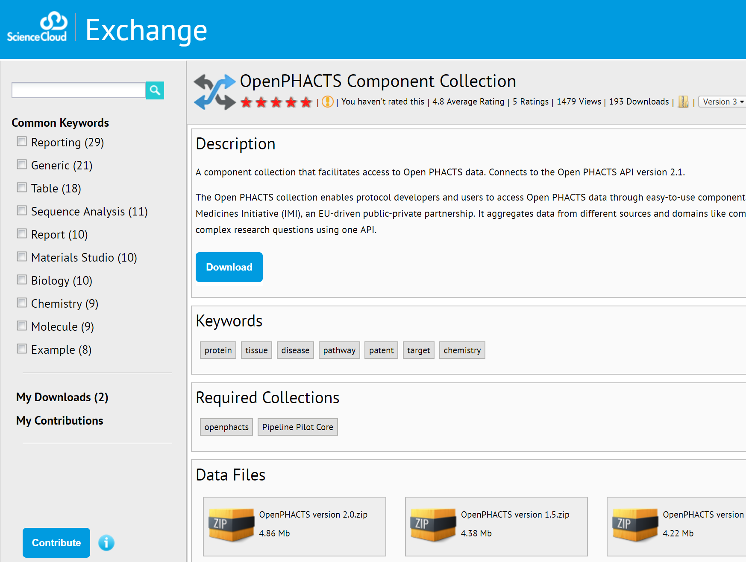Click the 193 Downloads text
746x562 pixels.
tap(639, 102)
